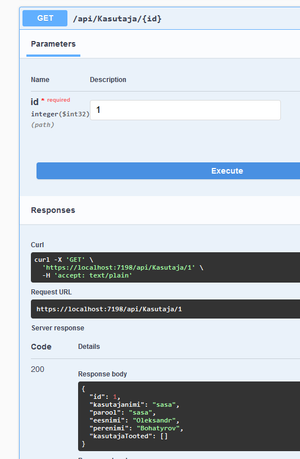The width and height of the screenshot is (300, 459).
Task: Click the Name column header
Action: tap(40, 80)
